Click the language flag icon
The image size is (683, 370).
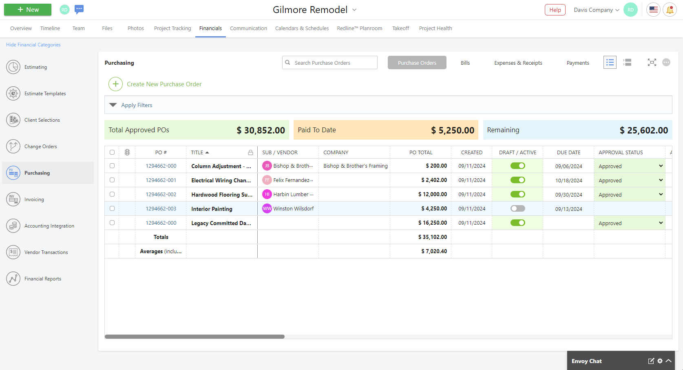[x=653, y=9]
